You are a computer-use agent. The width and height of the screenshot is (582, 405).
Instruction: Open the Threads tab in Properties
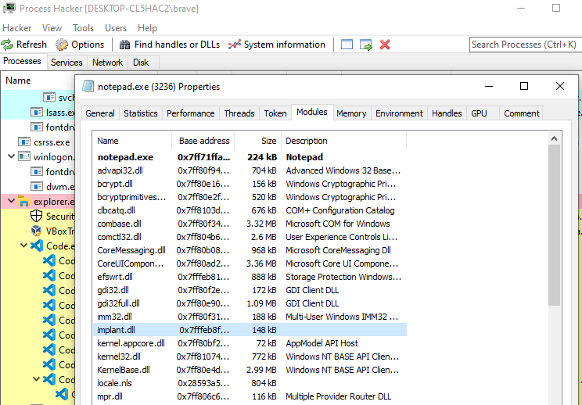pos(239,113)
